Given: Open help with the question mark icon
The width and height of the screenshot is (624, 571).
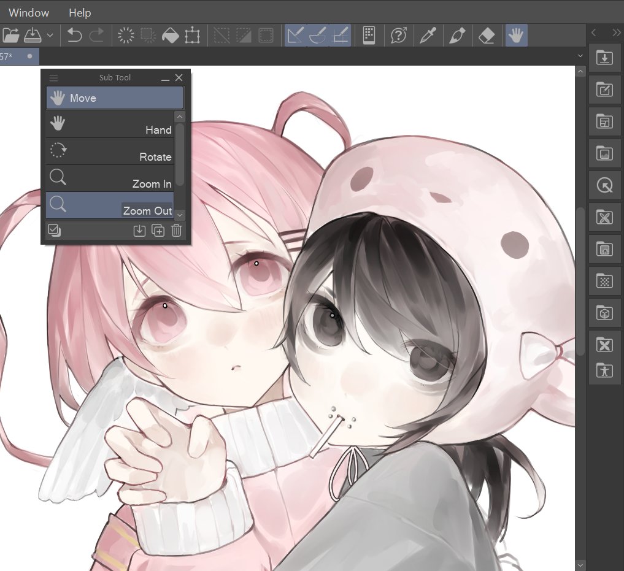Looking at the screenshot, I should [x=399, y=36].
